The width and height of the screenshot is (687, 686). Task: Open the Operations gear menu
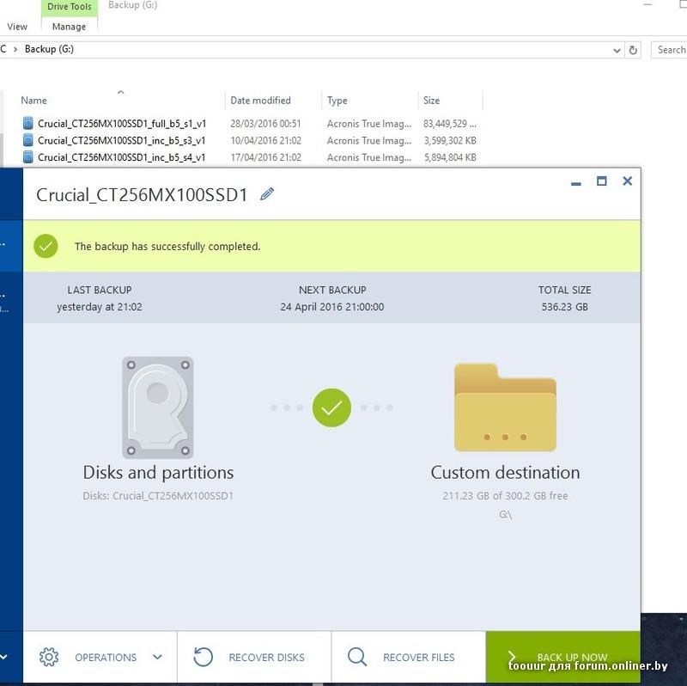(49, 657)
